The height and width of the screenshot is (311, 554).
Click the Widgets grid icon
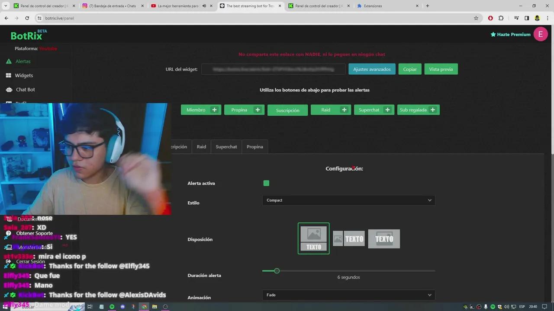8,75
